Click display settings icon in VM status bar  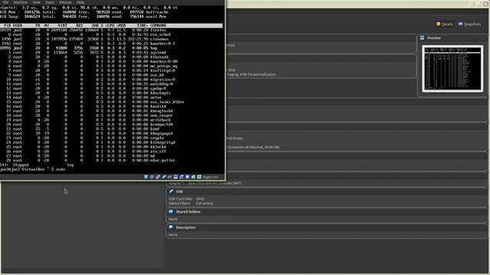click(x=175, y=176)
